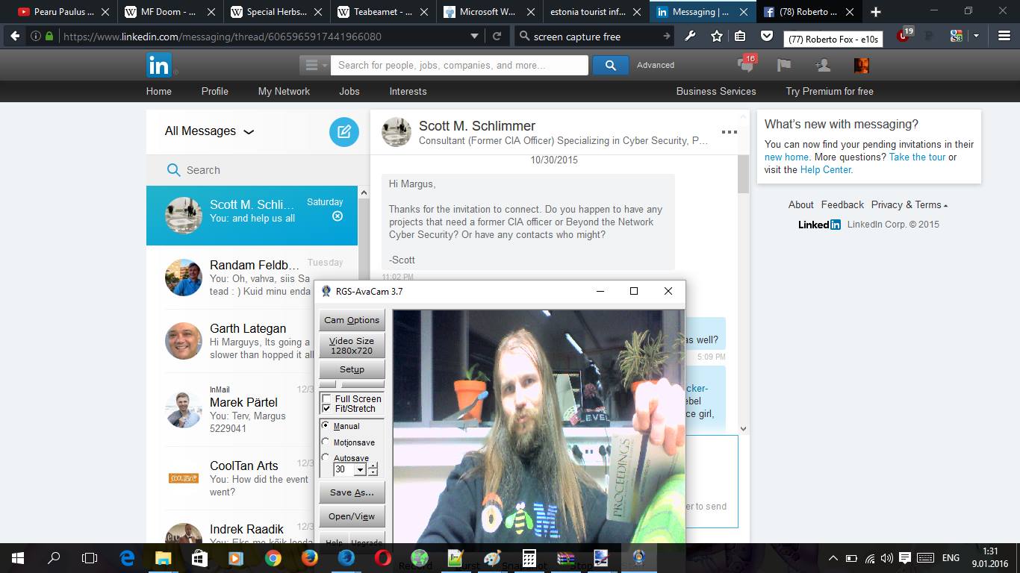Image resolution: width=1020 pixels, height=573 pixels.
Task: Click AvaCam slider below Setup button
Action: pos(352,384)
